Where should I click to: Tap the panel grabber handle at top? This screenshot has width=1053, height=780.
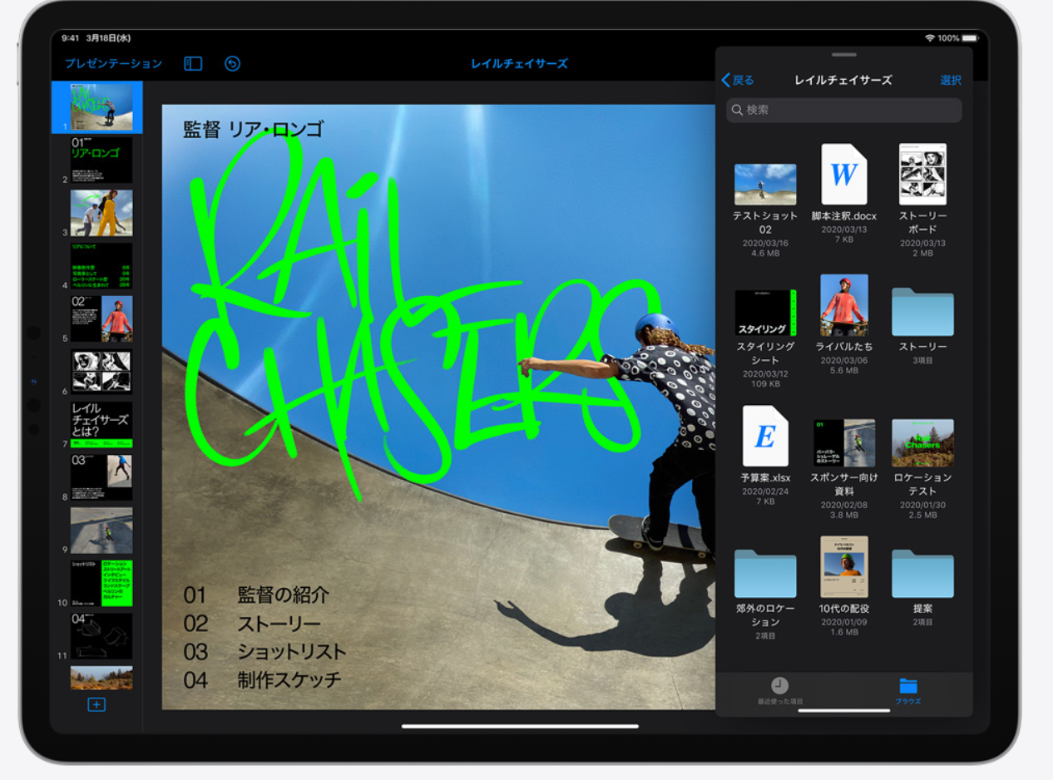pyautogui.click(x=843, y=55)
